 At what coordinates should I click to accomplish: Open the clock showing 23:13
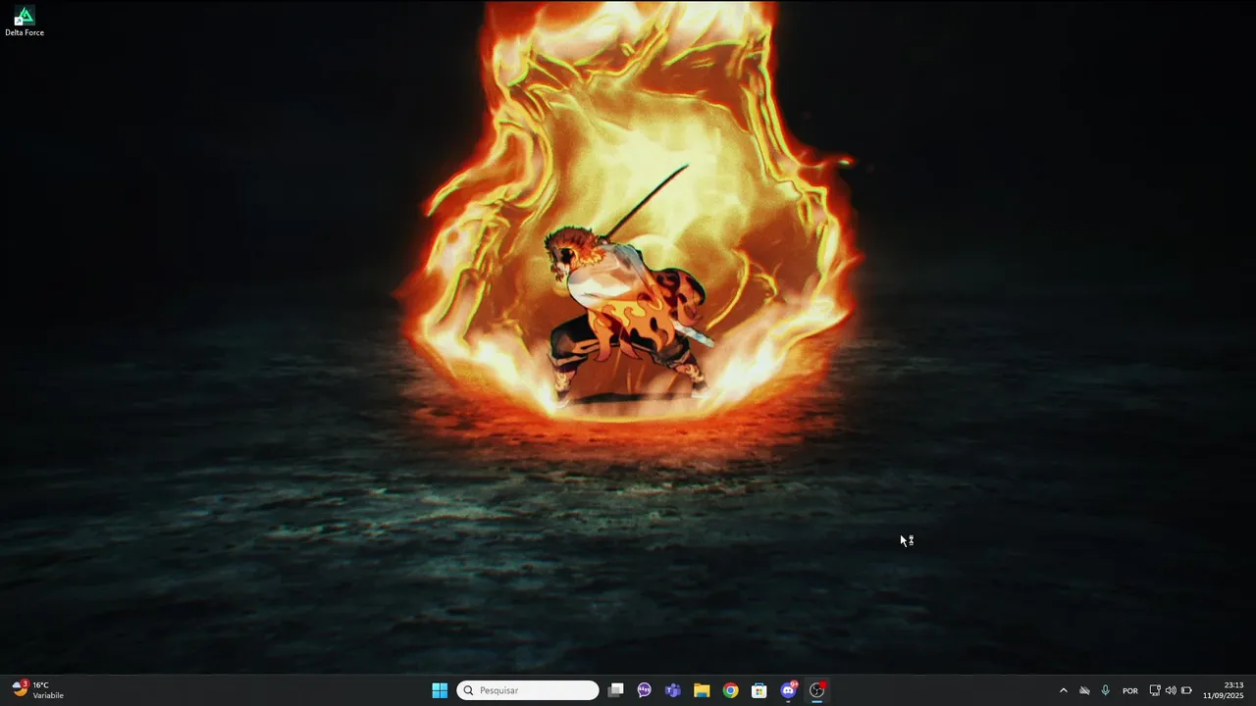point(1223,690)
